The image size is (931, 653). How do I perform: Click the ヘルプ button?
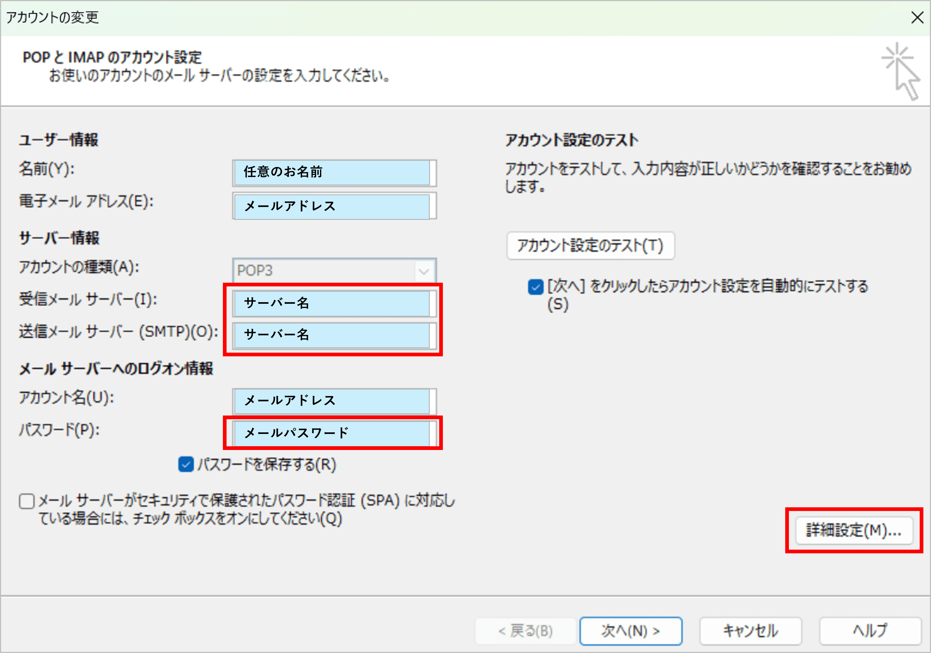point(870,631)
